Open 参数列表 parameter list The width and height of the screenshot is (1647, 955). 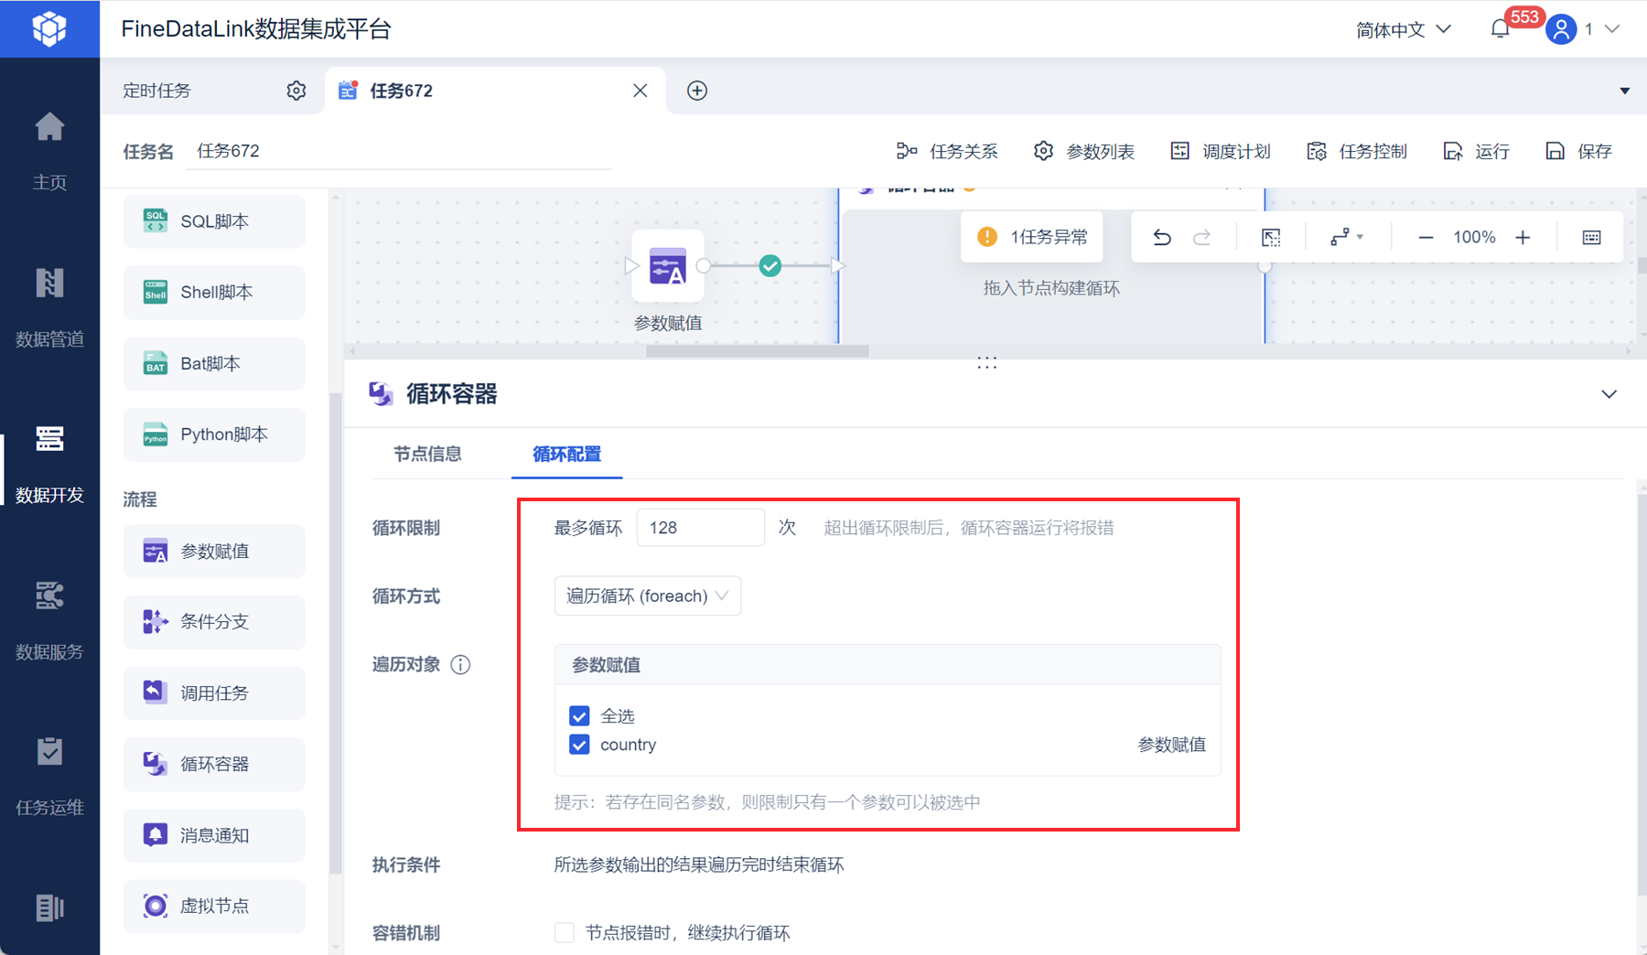coord(1084,151)
